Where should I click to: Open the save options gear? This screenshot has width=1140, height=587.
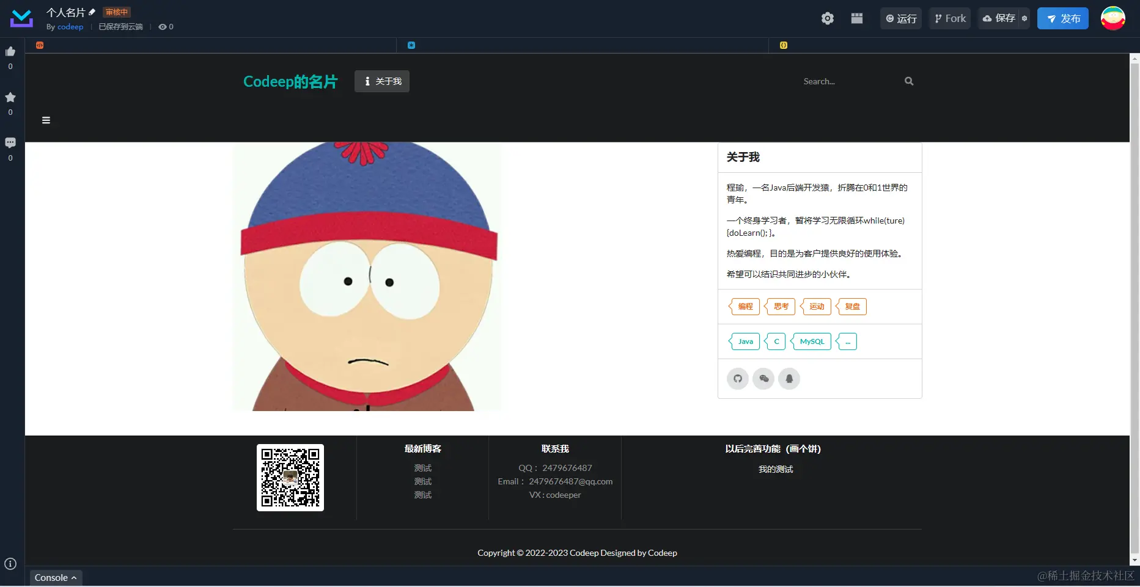pos(1024,18)
